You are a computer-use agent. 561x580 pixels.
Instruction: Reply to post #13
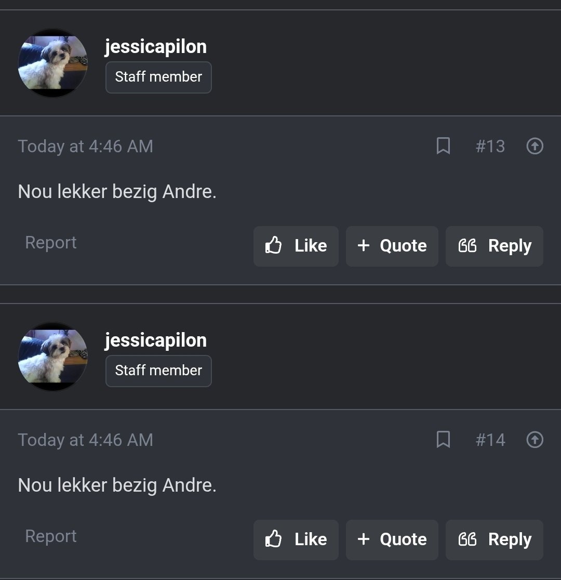(x=495, y=246)
